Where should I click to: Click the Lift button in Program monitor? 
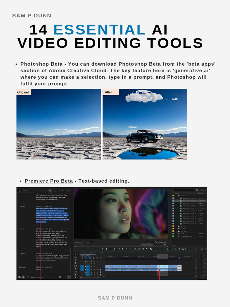[135, 249]
